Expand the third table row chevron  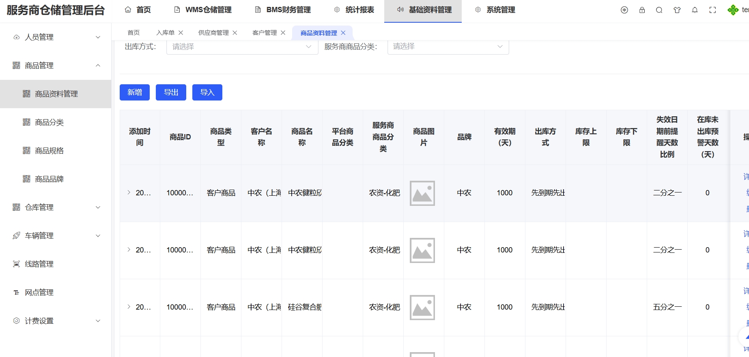click(x=129, y=307)
